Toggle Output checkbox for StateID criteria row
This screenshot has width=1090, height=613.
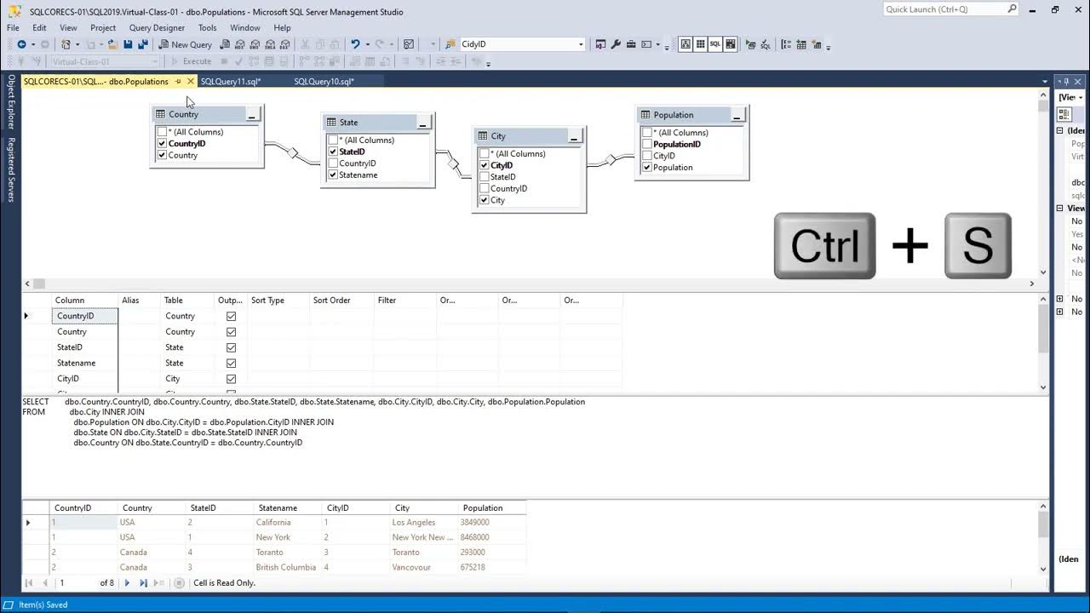[231, 347]
